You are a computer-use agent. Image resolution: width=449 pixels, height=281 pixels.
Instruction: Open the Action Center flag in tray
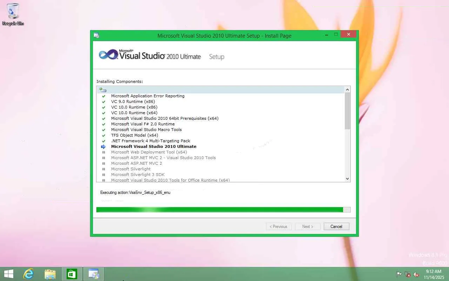pos(399,274)
